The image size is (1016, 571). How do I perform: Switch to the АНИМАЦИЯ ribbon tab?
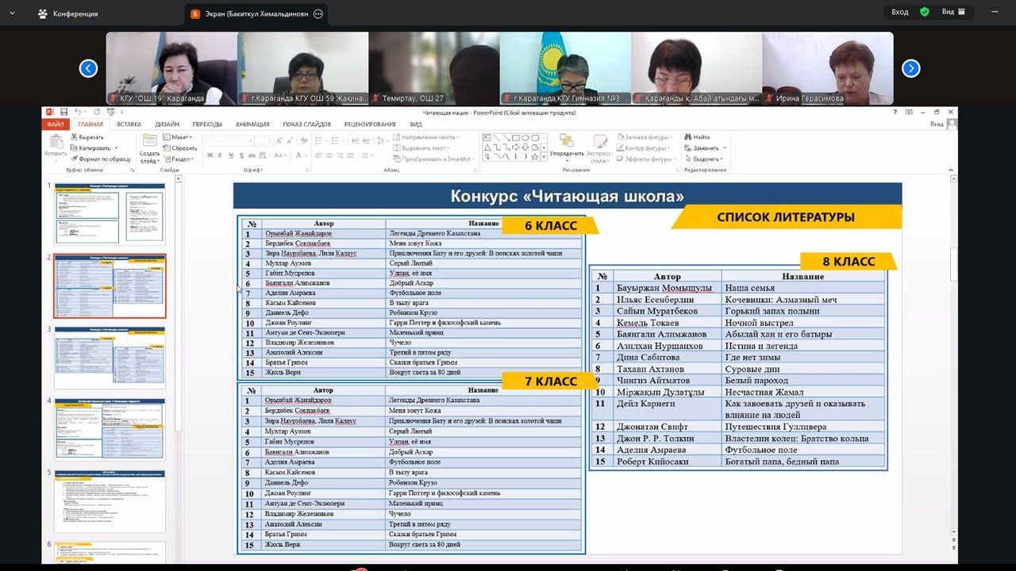click(252, 125)
